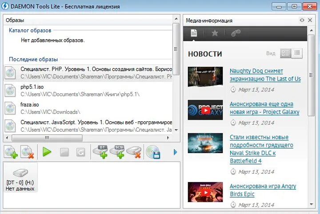
Task: Open the games gamepad tab
Action: click(x=236, y=33)
